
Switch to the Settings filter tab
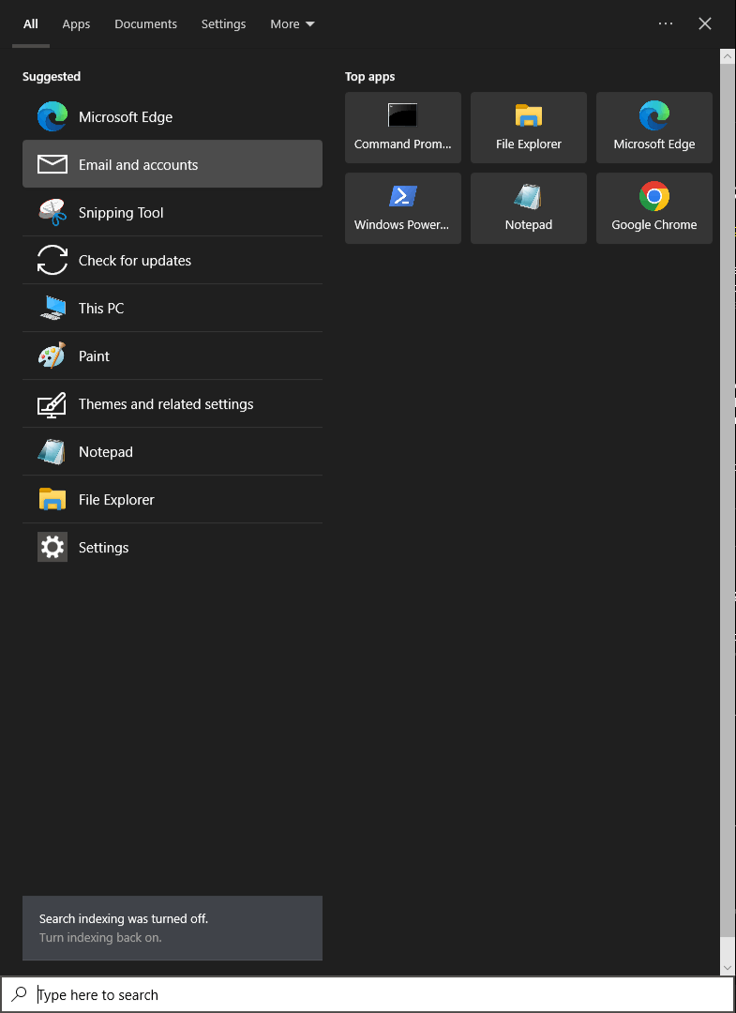223,23
